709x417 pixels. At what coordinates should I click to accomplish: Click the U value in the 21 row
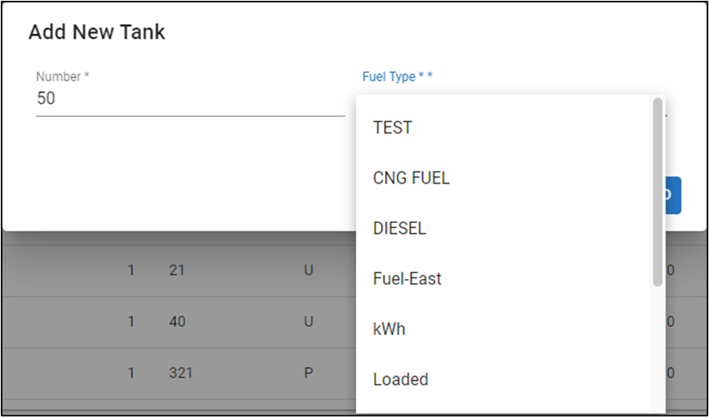308,271
